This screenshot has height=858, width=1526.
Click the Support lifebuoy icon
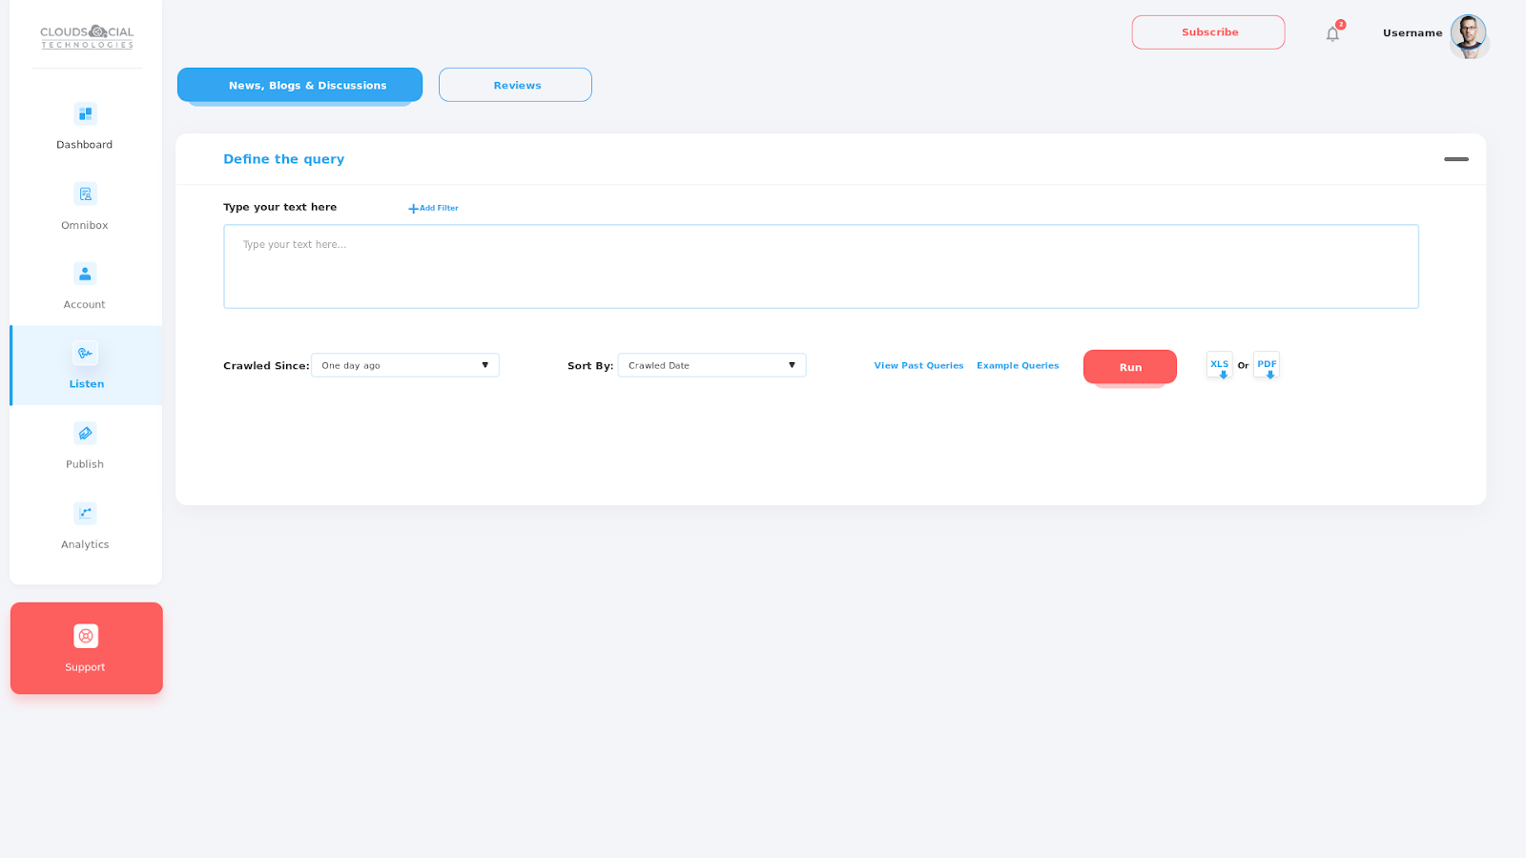point(86,636)
